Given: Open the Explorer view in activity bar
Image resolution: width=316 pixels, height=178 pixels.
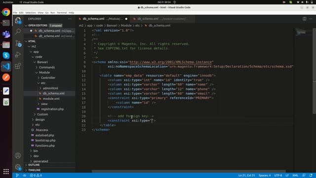Looking at the screenshot, I should pos(18,21).
